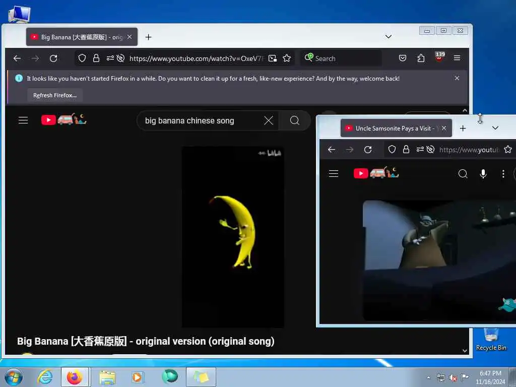This screenshot has width=516, height=387.
Task: Click padlock icon in Uncle Samsonite window
Action: click(406, 150)
